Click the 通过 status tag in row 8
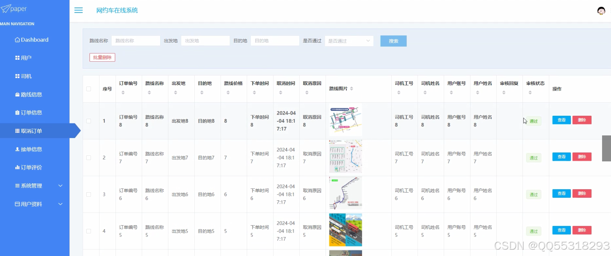This screenshot has height=256, width=611. [534, 121]
